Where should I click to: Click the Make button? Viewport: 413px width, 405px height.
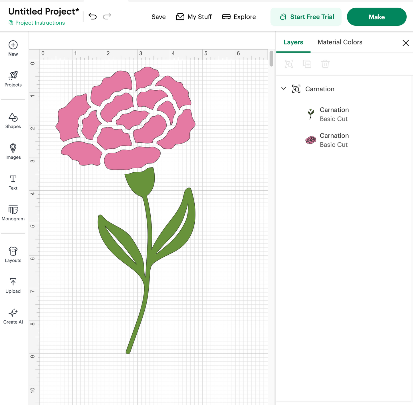(x=377, y=17)
